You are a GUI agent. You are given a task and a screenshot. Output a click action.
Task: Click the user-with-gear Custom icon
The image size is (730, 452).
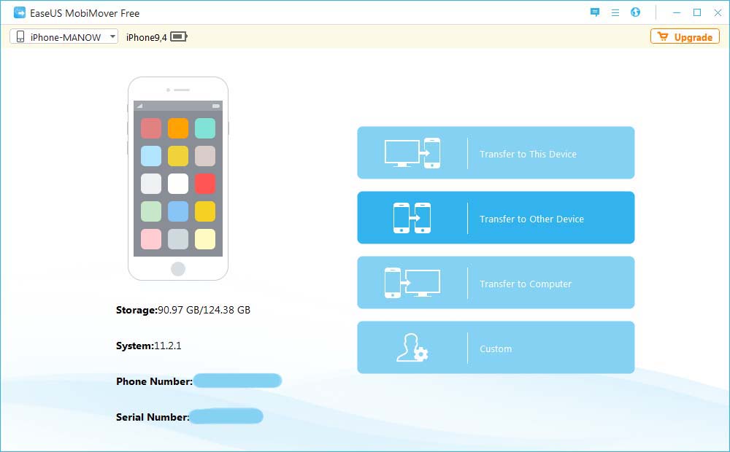(412, 348)
